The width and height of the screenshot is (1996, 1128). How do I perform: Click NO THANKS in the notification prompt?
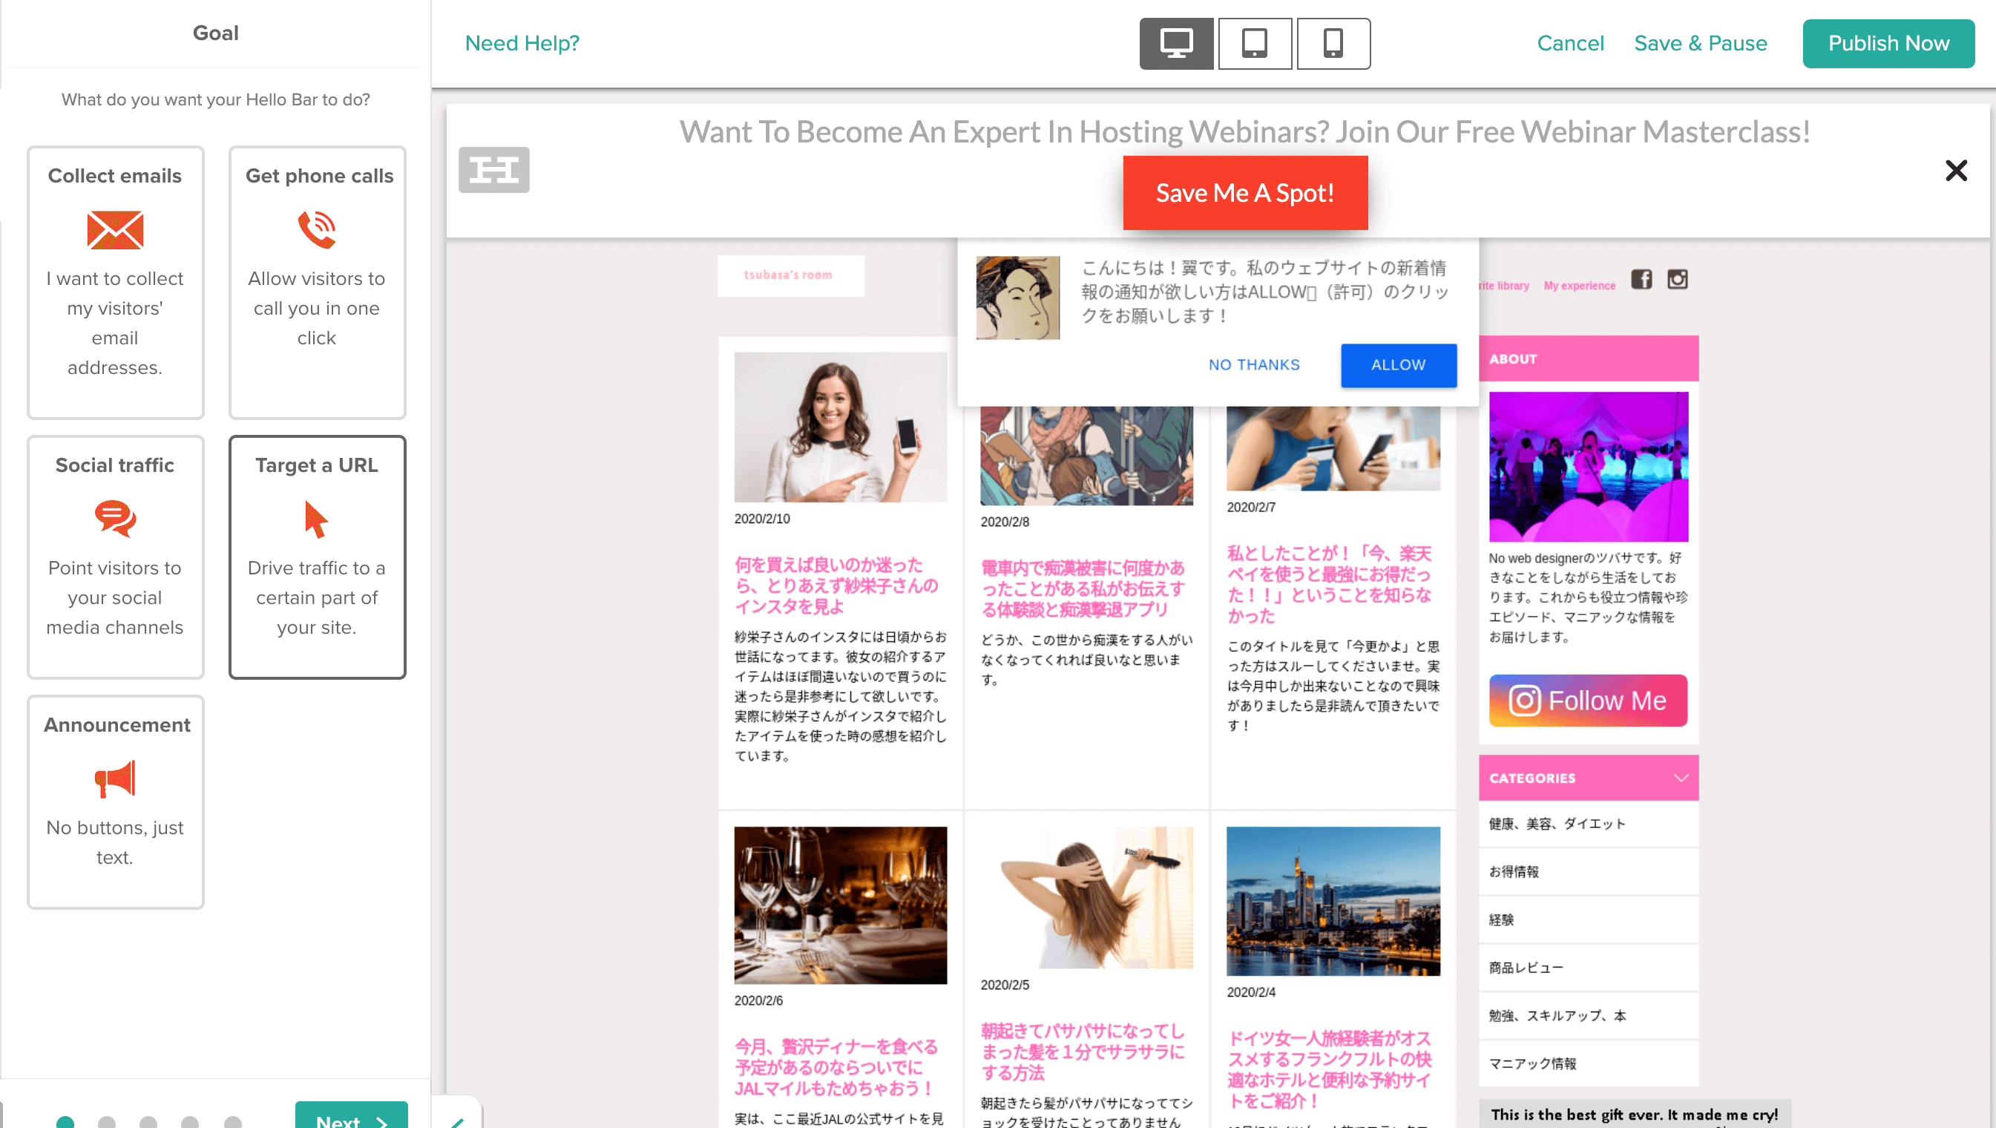click(x=1254, y=365)
